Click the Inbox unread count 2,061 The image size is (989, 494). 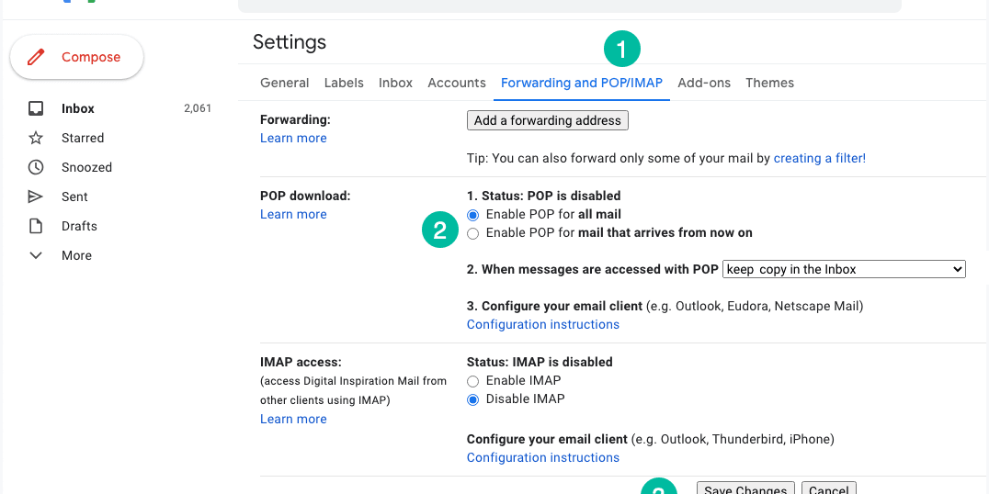(x=198, y=108)
